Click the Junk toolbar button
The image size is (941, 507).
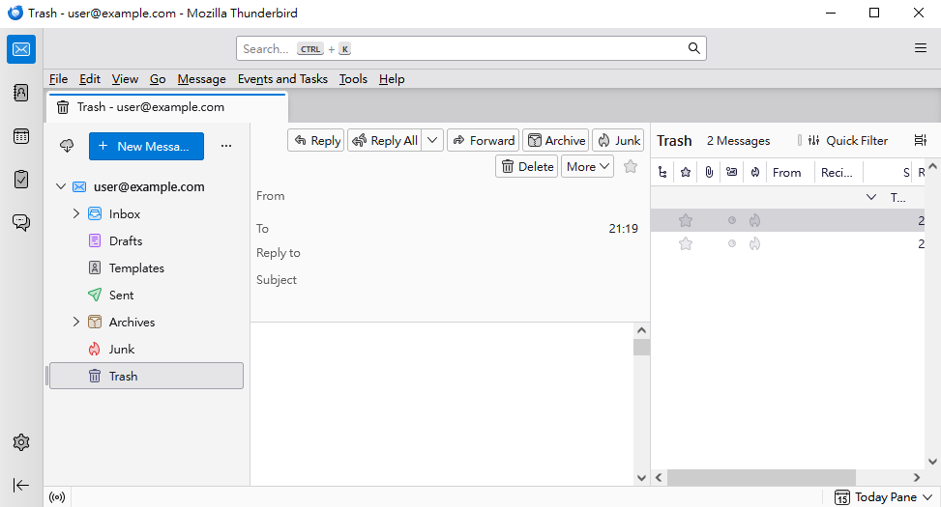click(618, 140)
